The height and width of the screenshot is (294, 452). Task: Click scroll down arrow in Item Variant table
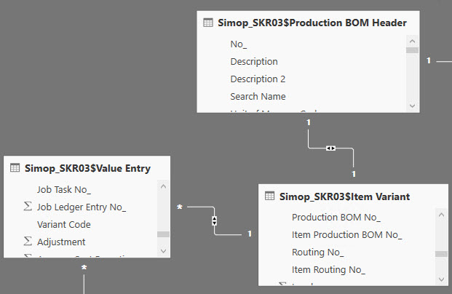441,279
